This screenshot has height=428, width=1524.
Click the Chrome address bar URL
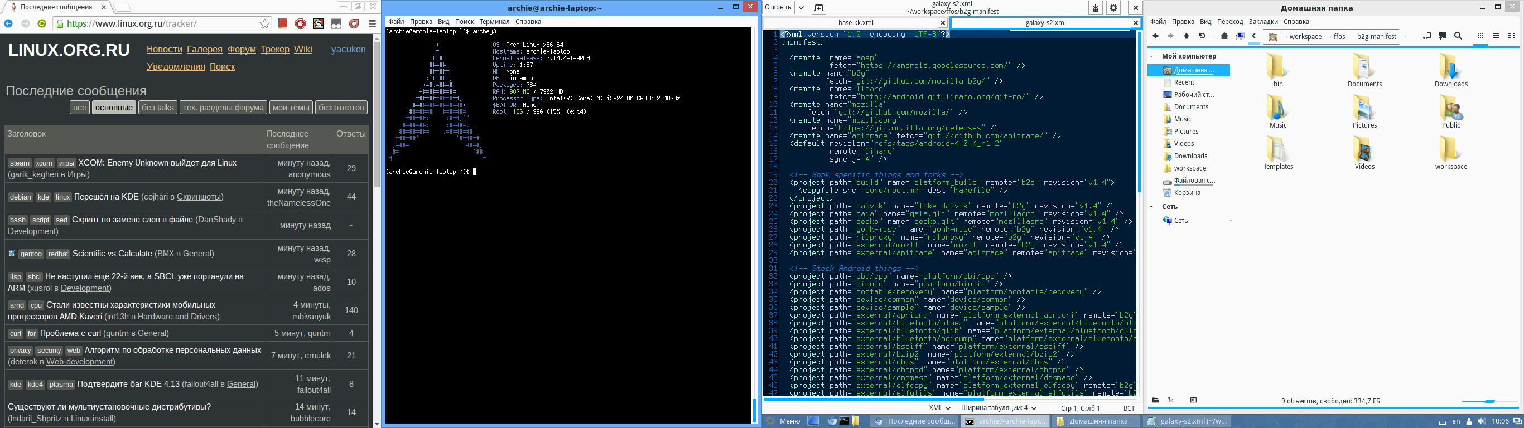pyautogui.click(x=133, y=23)
